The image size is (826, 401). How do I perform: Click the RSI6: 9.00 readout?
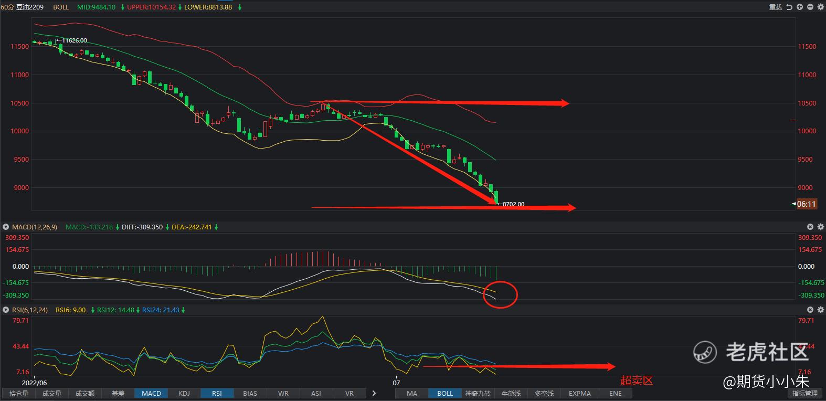coord(71,310)
